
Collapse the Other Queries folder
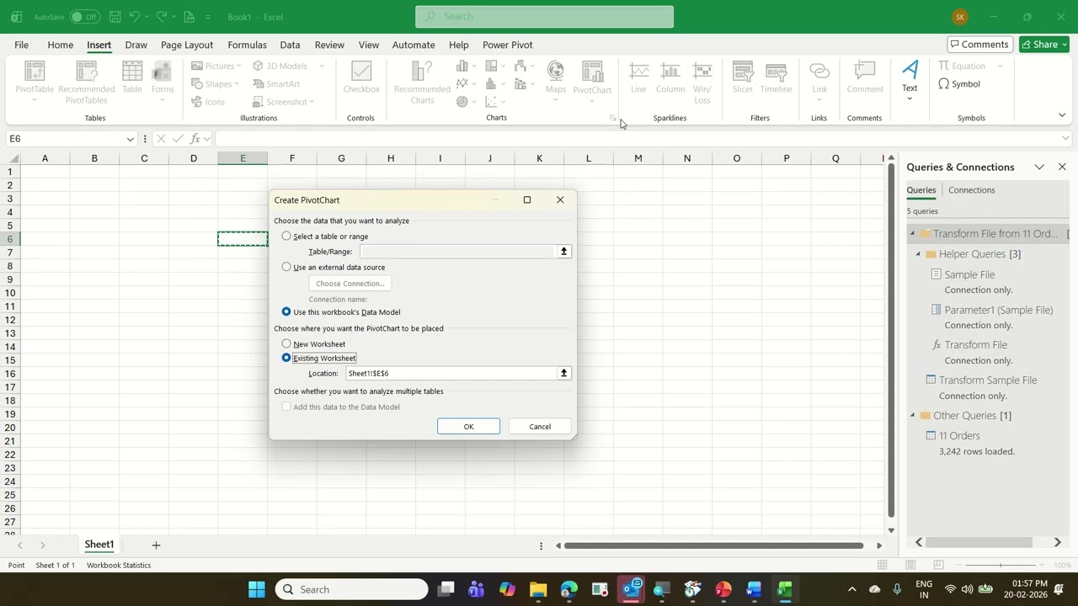point(912,416)
